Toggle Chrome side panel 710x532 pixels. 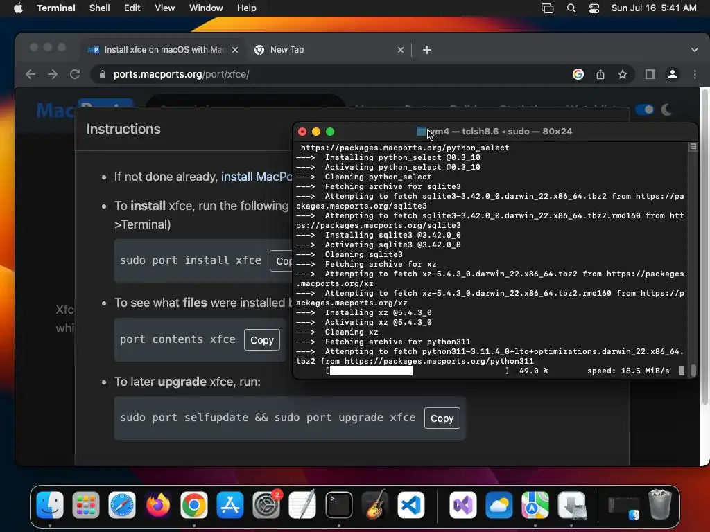(x=650, y=74)
